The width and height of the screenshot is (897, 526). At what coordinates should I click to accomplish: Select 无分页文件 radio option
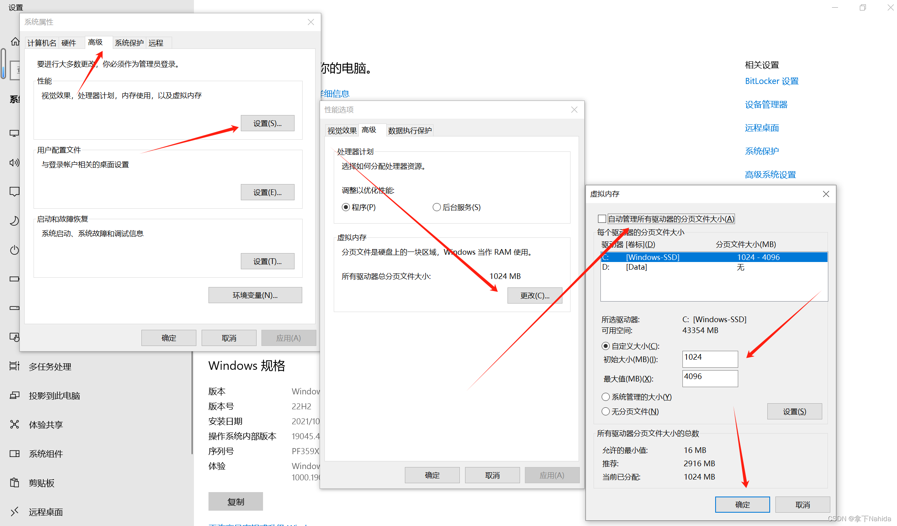606,411
